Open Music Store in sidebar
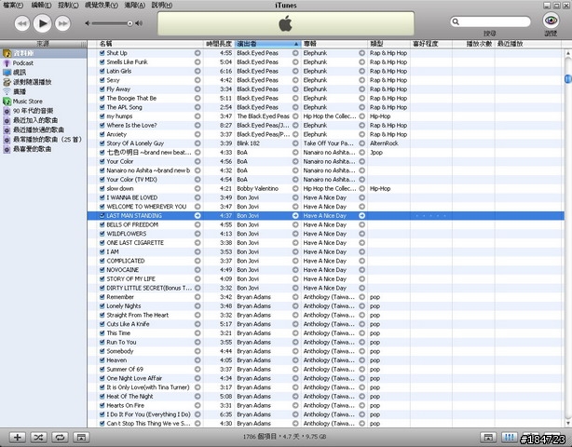 click(x=27, y=102)
